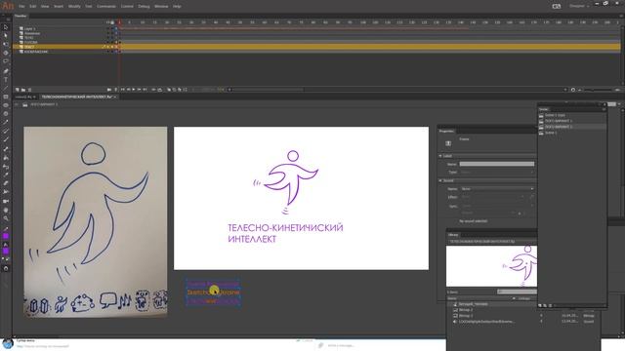The image size is (625, 351).
Task: Open the Help menu
Action: [177, 7]
